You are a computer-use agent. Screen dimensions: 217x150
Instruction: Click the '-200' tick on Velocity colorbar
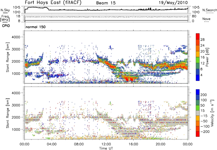click(x=205, y=132)
